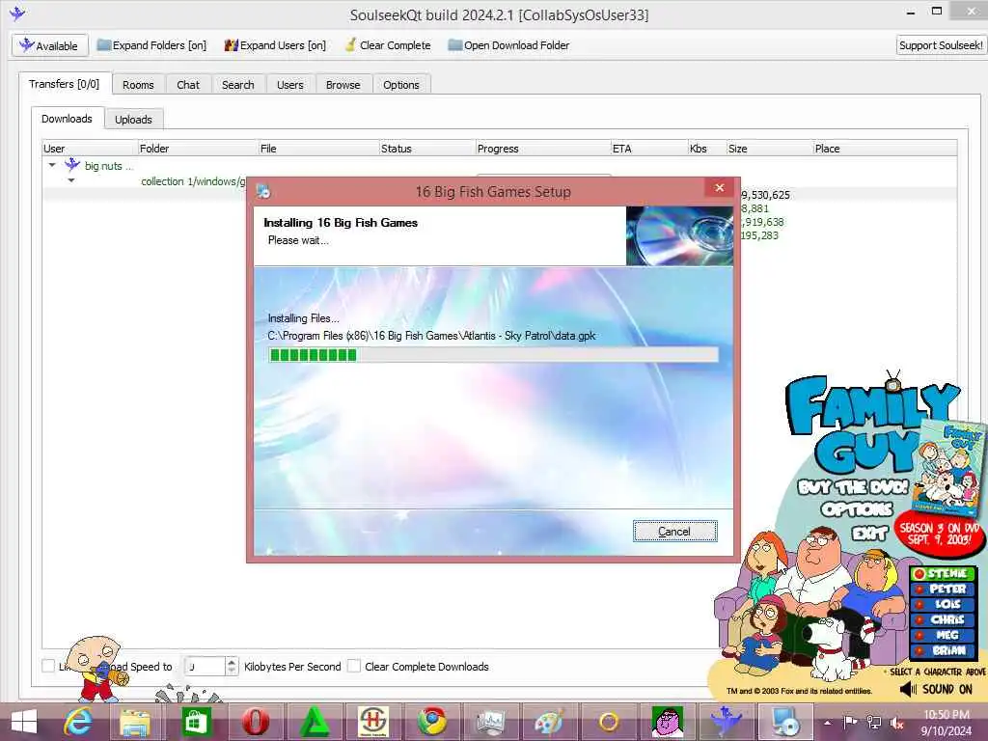Click Support Soulseek! button
Viewport: 988px width, 741px height.
coord(941,45)
